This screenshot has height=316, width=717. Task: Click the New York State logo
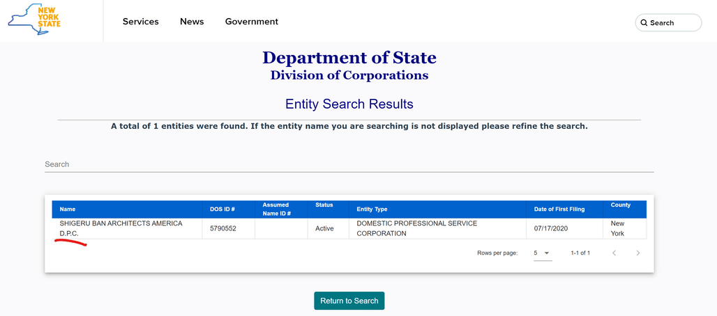[x=34, y=19]
